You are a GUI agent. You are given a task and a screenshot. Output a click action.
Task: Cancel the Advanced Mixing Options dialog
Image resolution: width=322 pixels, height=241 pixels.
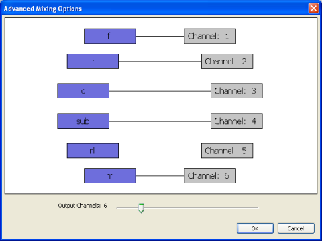click(296, 228)
